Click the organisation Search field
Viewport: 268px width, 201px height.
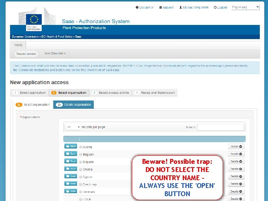220,127
